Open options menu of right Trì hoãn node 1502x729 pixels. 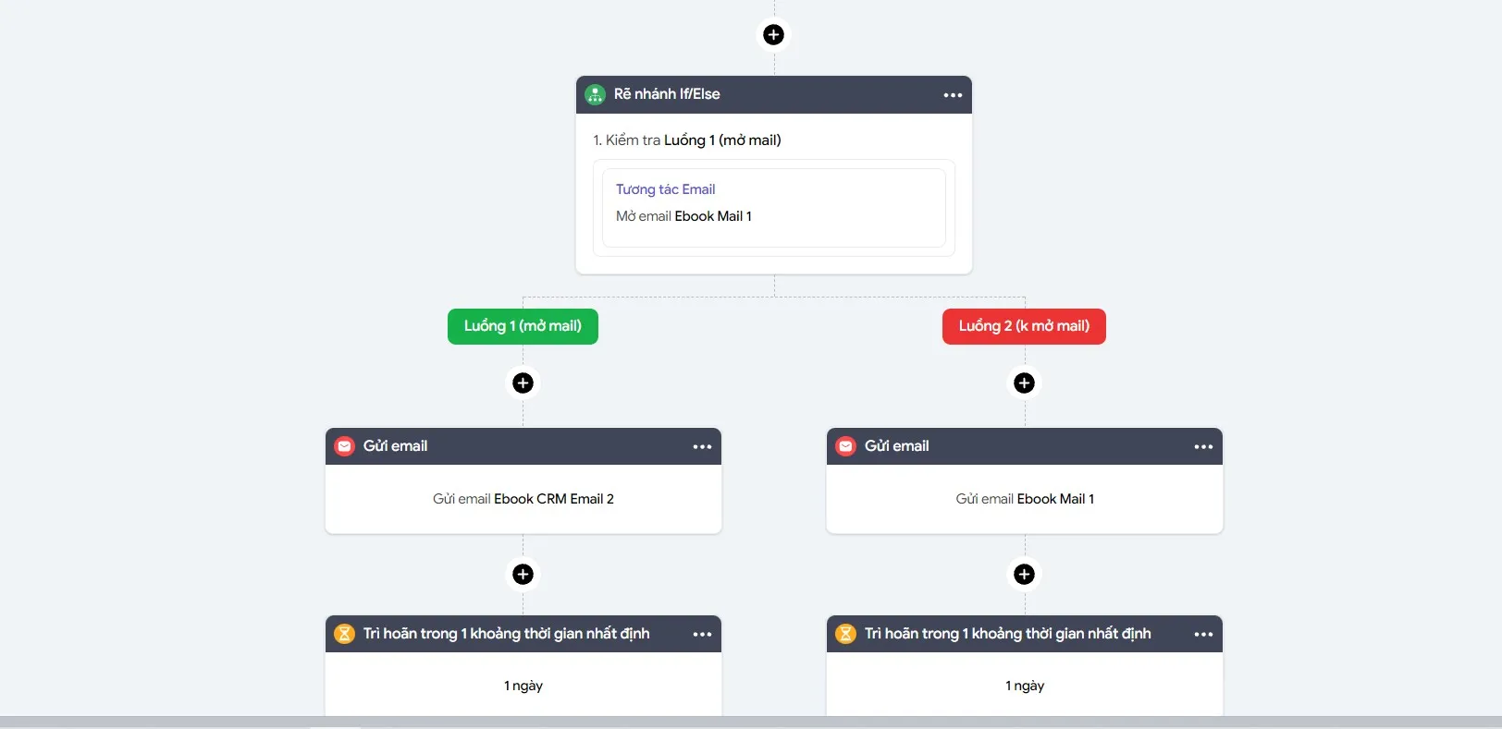pos(1203,635)
